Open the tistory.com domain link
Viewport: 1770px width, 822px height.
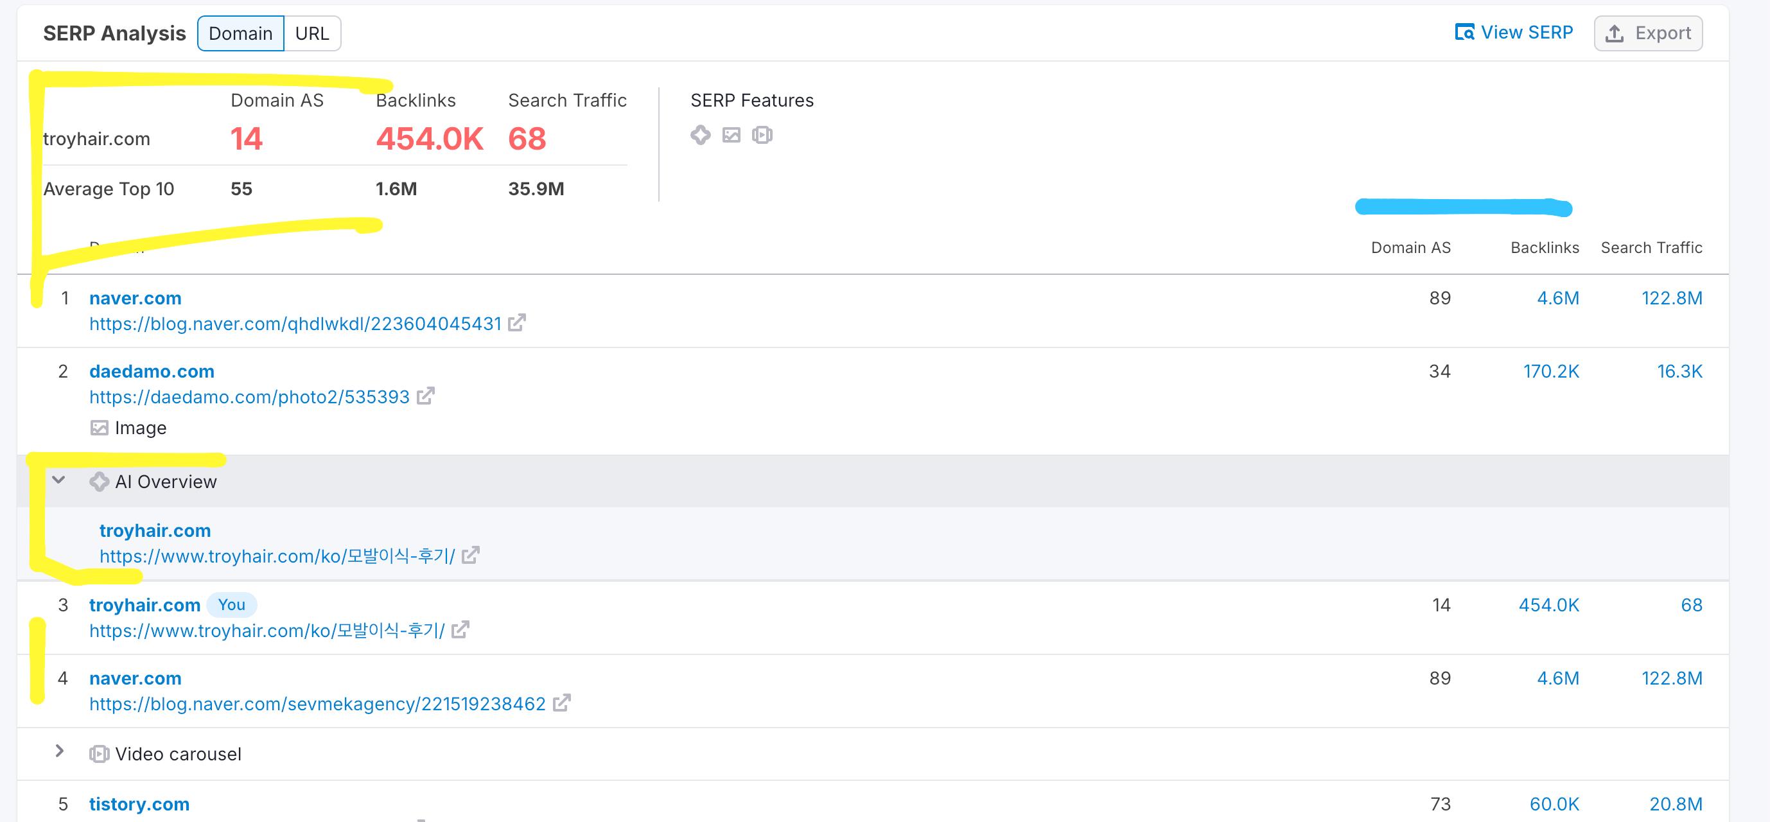tap(139, 804)
